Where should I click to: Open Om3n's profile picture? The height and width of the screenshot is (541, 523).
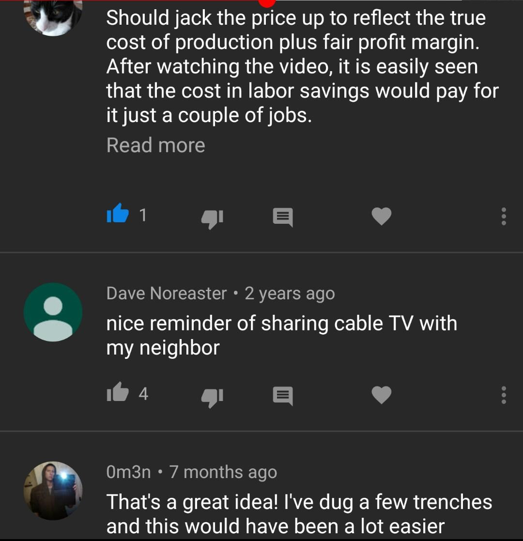click(x=53, y=491)
